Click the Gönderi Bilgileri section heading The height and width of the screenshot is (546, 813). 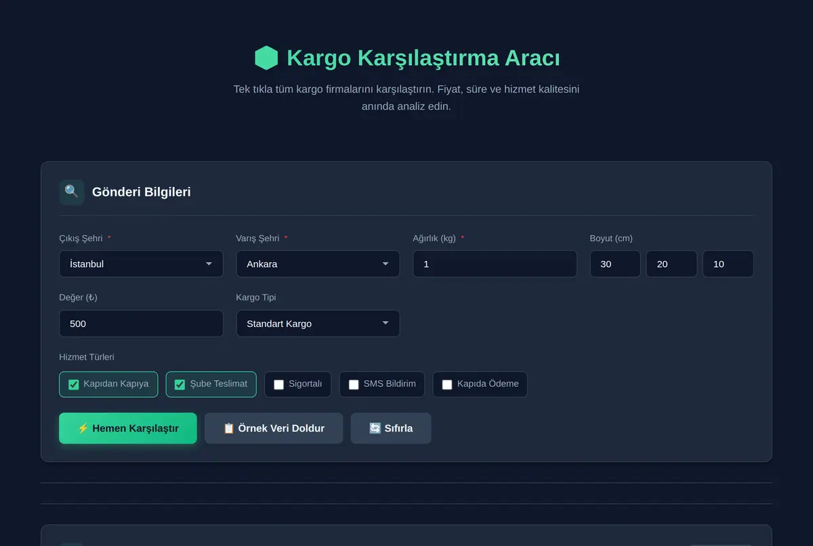click(142, 192)
